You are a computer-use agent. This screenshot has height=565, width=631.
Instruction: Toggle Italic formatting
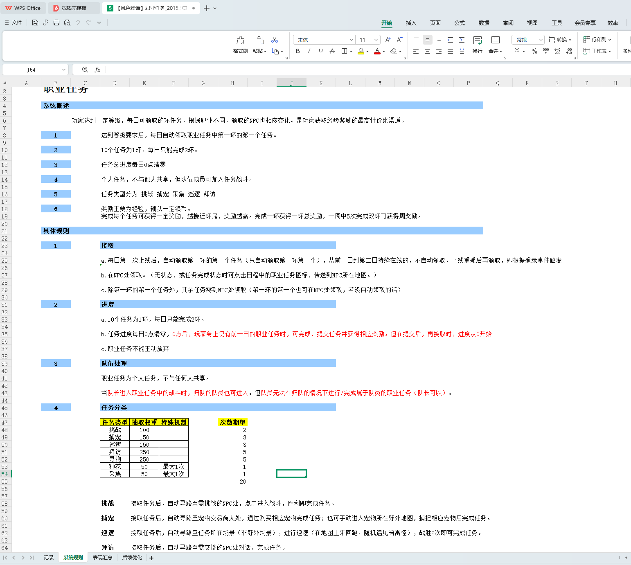309,51
